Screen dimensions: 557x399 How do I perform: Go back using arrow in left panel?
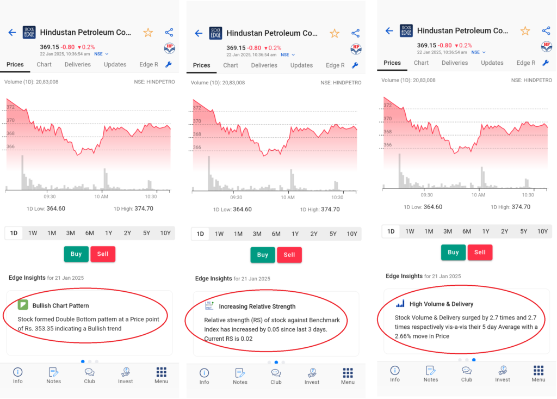[12, 33]
